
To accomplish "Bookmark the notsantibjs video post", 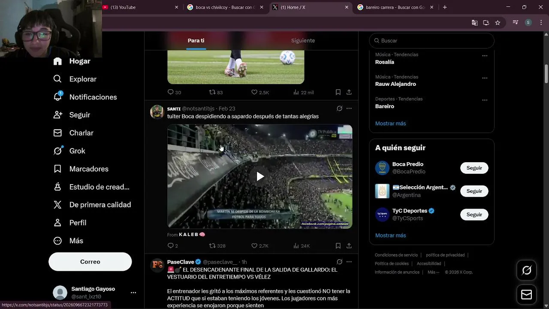I will click(x=338, y=246).
